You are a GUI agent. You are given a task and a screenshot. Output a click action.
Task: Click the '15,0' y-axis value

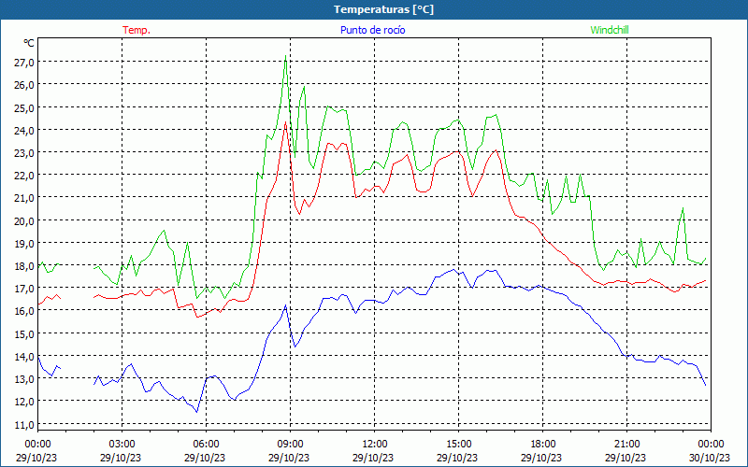point(24,333)
